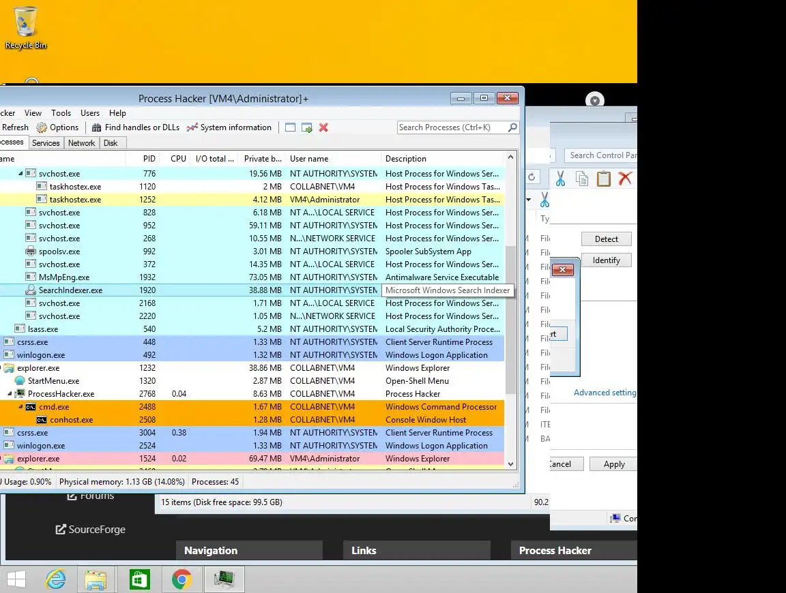Click the cut scissors icon in background window
Image resolution: width=786 pixels, height=593 pixels.
click(560, 179)
